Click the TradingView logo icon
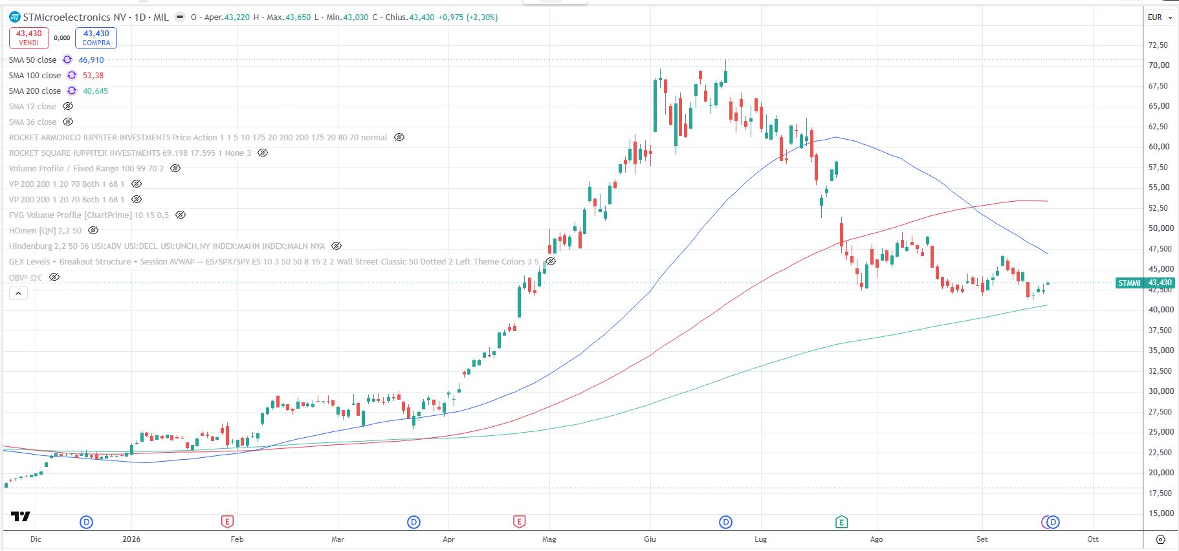 [x=21, y=516]
